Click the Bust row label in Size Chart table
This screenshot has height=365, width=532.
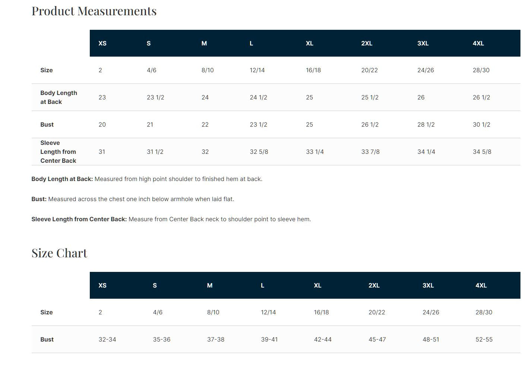tap(47, 339)
